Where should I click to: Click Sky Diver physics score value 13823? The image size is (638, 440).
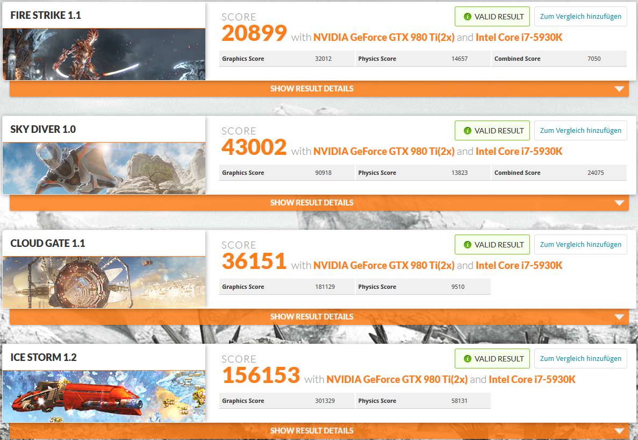(460, 173)
